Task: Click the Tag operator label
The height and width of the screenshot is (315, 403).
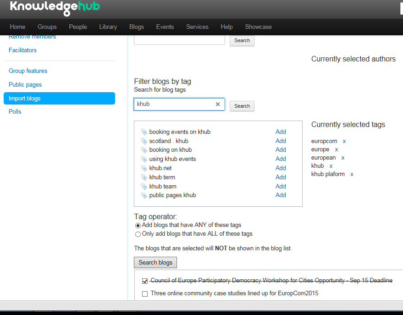Action: click(x=155, y=216)
